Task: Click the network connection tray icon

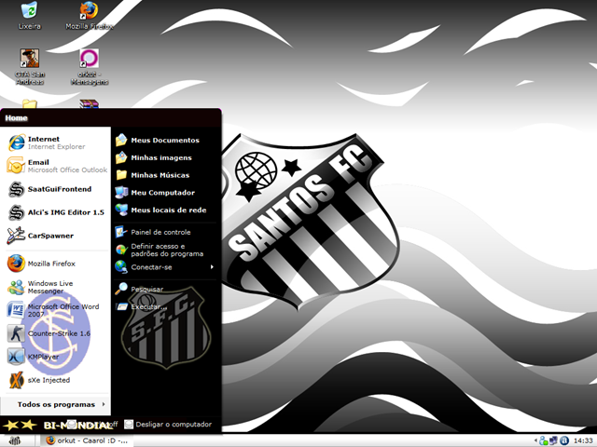Action: tap(553, 440)
